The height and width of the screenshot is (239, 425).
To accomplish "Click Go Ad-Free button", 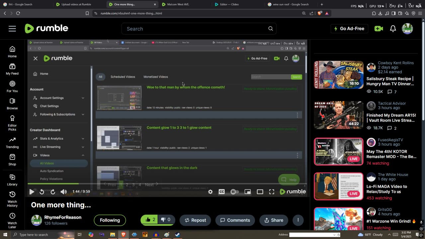I will point(349,29).
